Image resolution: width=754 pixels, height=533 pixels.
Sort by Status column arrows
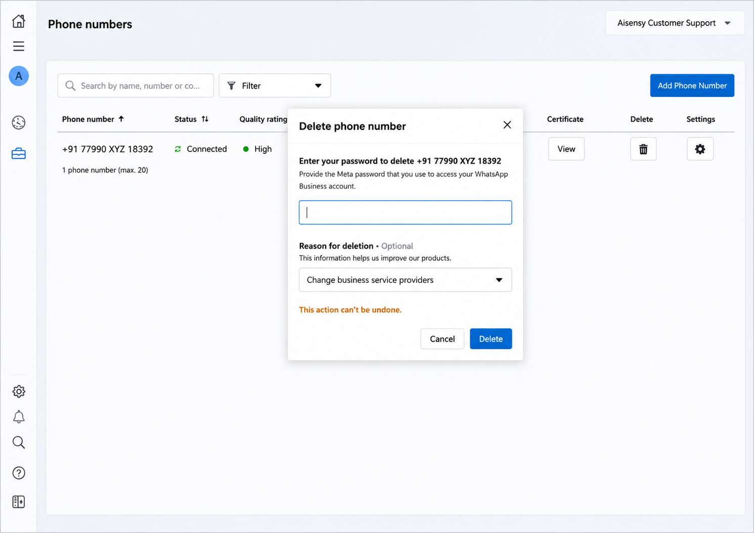tap(205, 119)
